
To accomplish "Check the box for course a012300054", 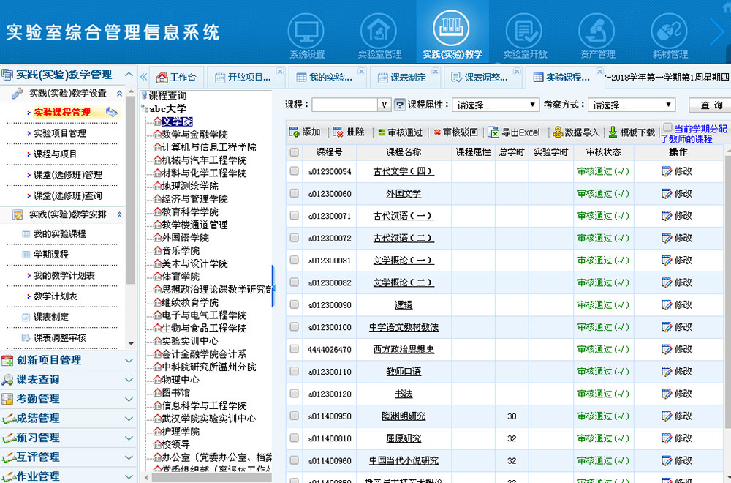I will [x=294, y=171].
